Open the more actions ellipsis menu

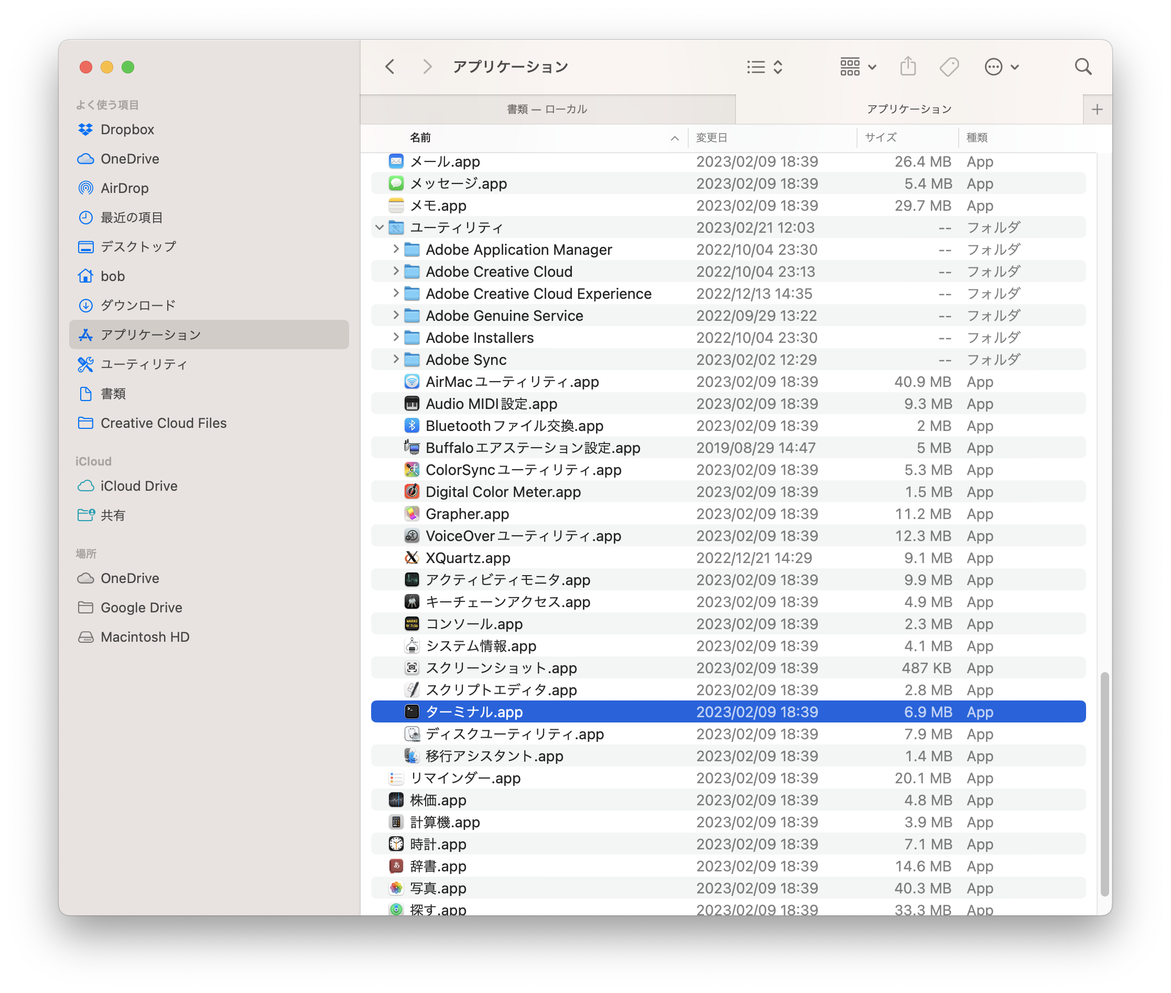1001,67
